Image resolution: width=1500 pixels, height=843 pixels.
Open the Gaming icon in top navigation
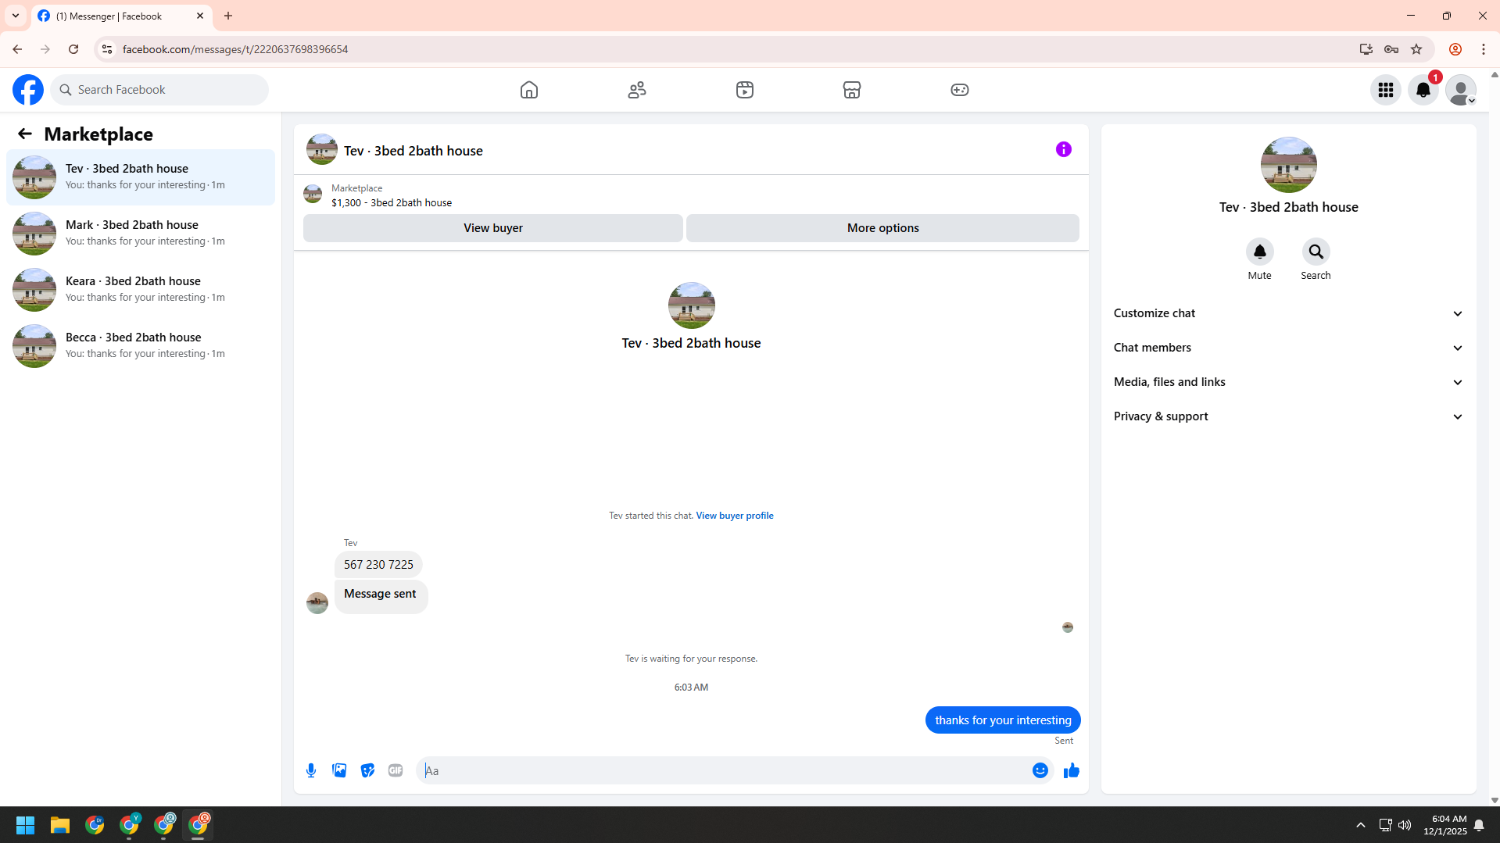point(960,90)
